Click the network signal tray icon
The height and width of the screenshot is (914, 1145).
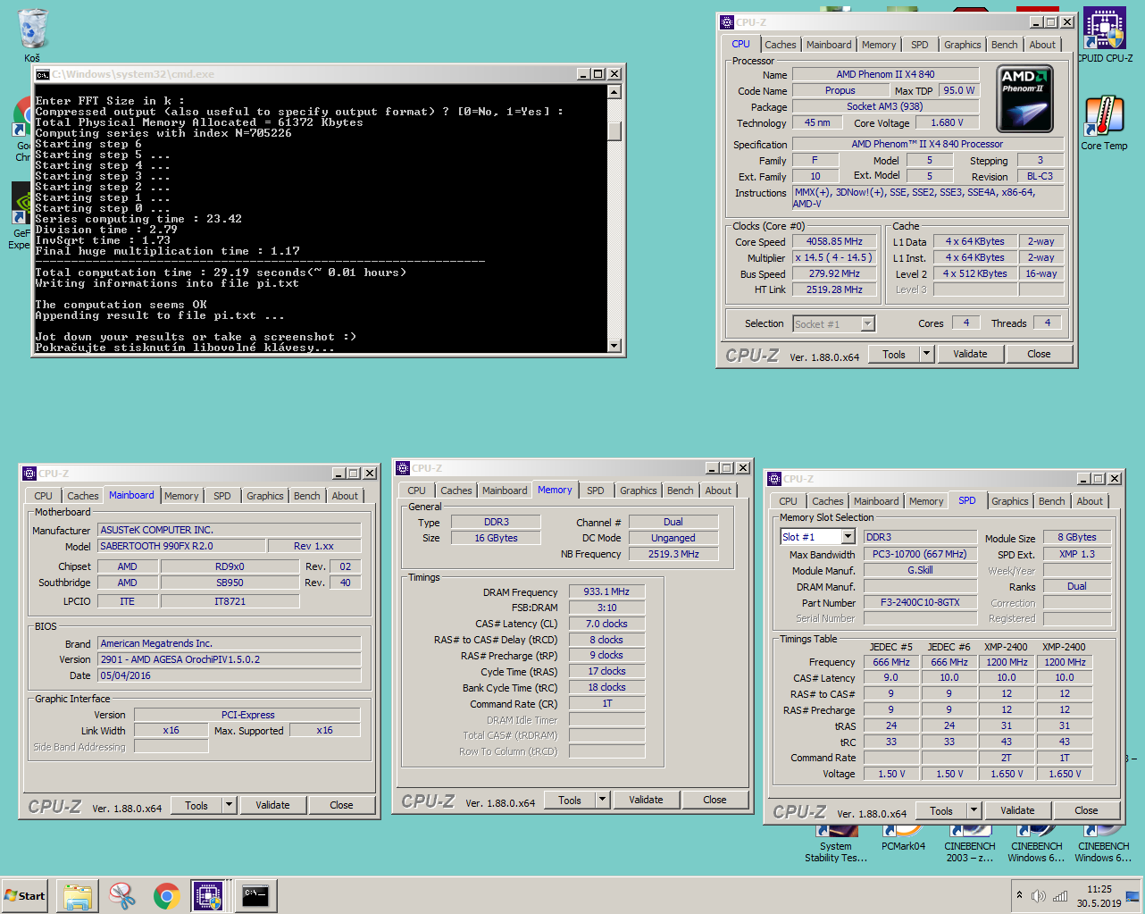(1060, 895)
